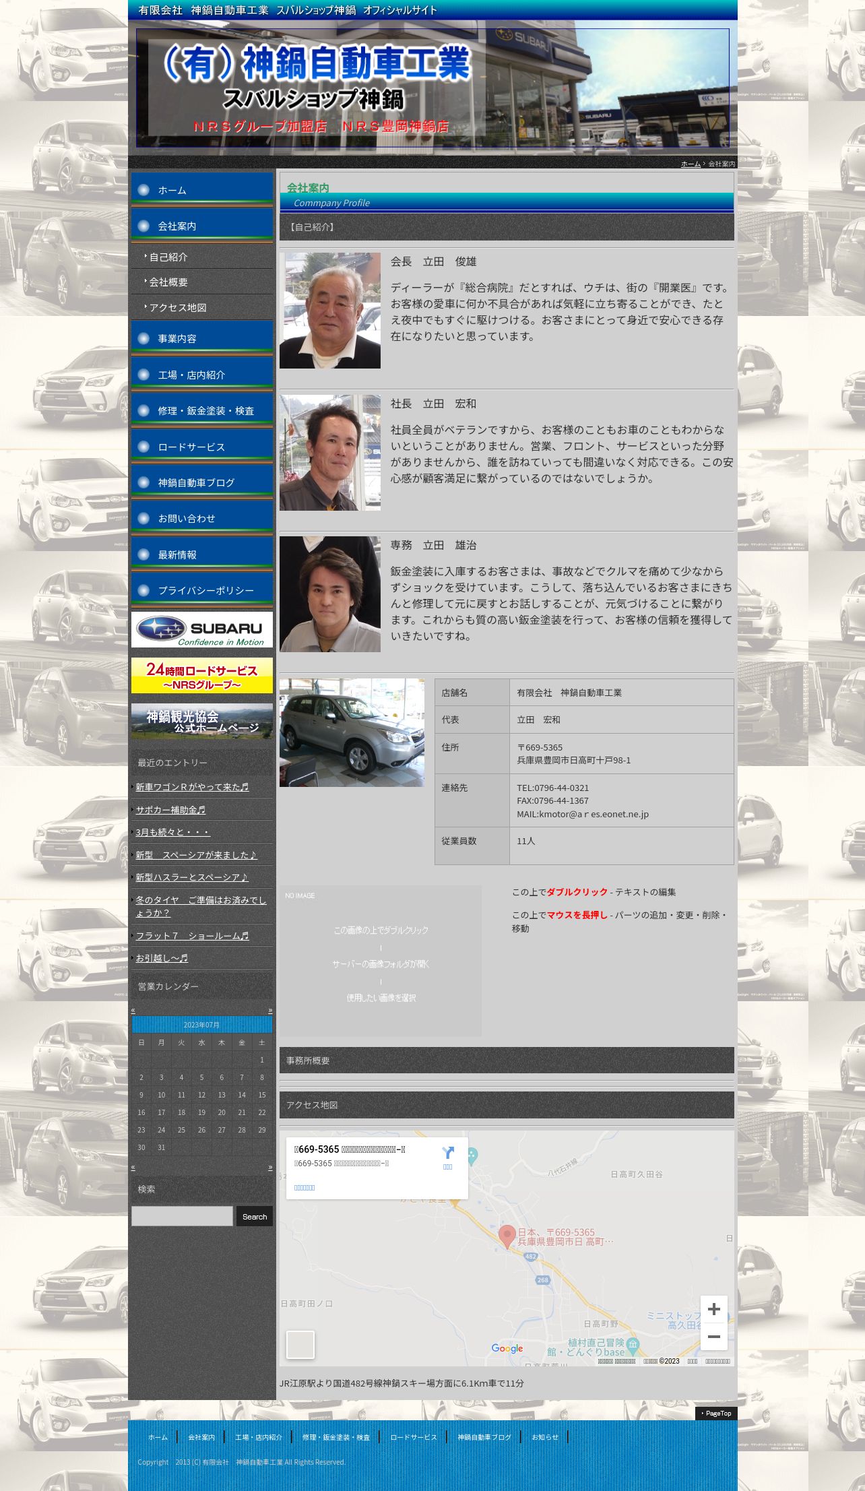Image resolution: width=865 pixels, height=1491 pixels.
Task: Click the TEL:0796-44-0321 text
Action: 553,788
